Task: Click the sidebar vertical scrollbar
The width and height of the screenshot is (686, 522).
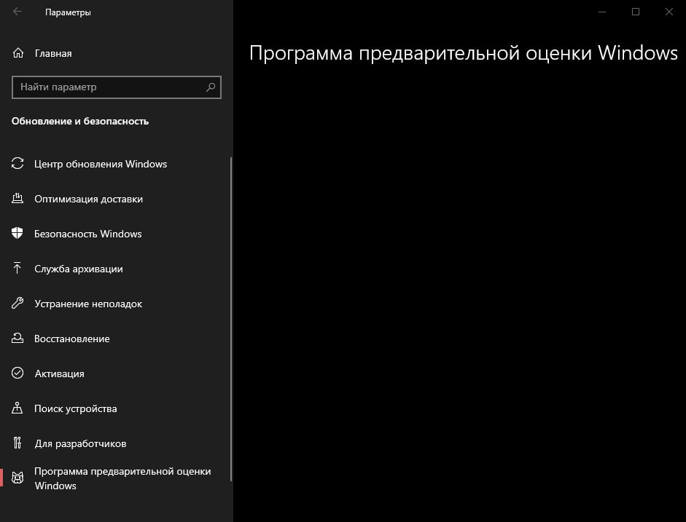Action: tap(231, 320)
